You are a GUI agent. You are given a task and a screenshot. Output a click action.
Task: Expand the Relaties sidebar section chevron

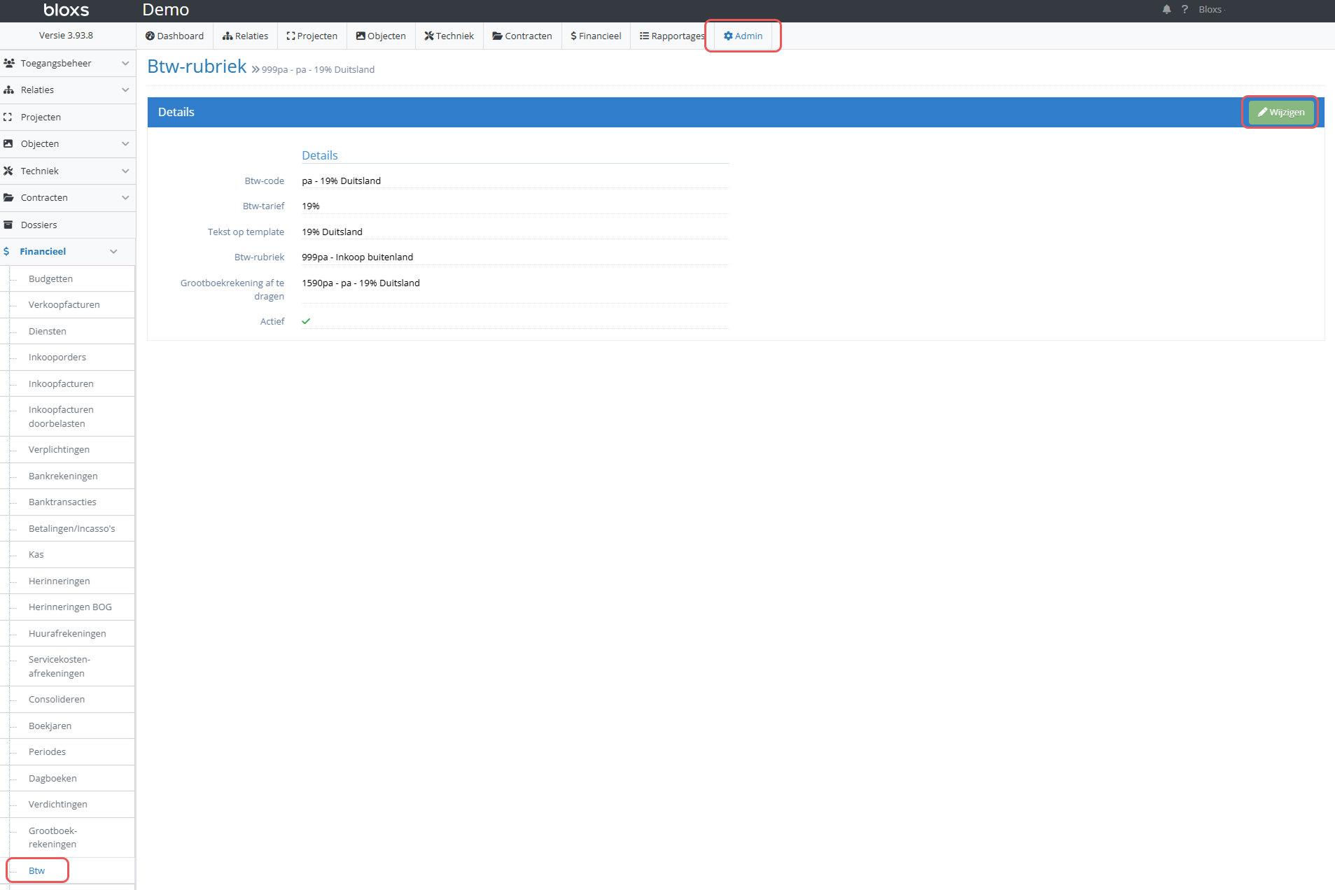(x=125, y=90)
